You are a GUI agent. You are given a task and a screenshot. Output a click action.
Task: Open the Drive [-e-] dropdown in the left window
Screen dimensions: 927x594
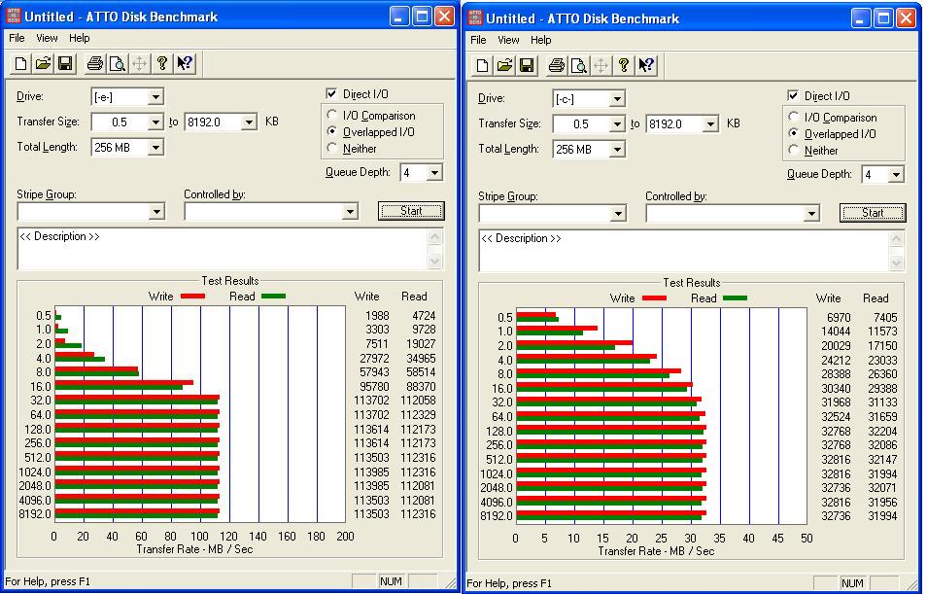(x=155, y=96)
